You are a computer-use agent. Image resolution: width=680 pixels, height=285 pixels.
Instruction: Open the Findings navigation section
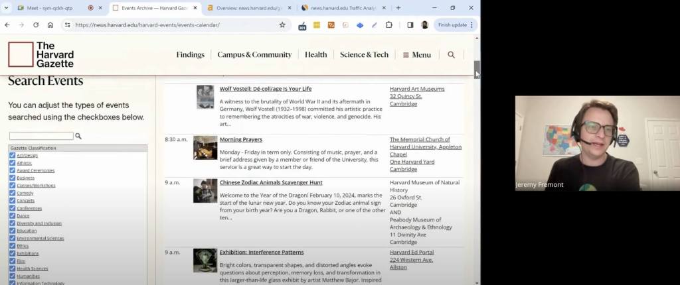[x=190, y=54]
